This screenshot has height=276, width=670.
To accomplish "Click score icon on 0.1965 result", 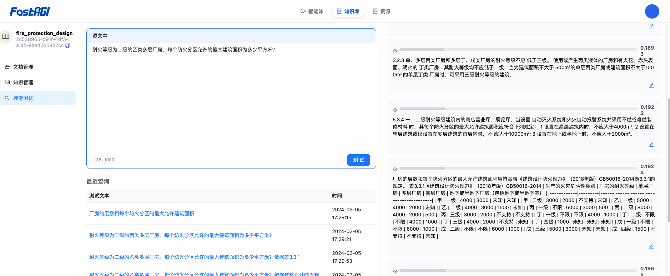I will click(395, 271).
